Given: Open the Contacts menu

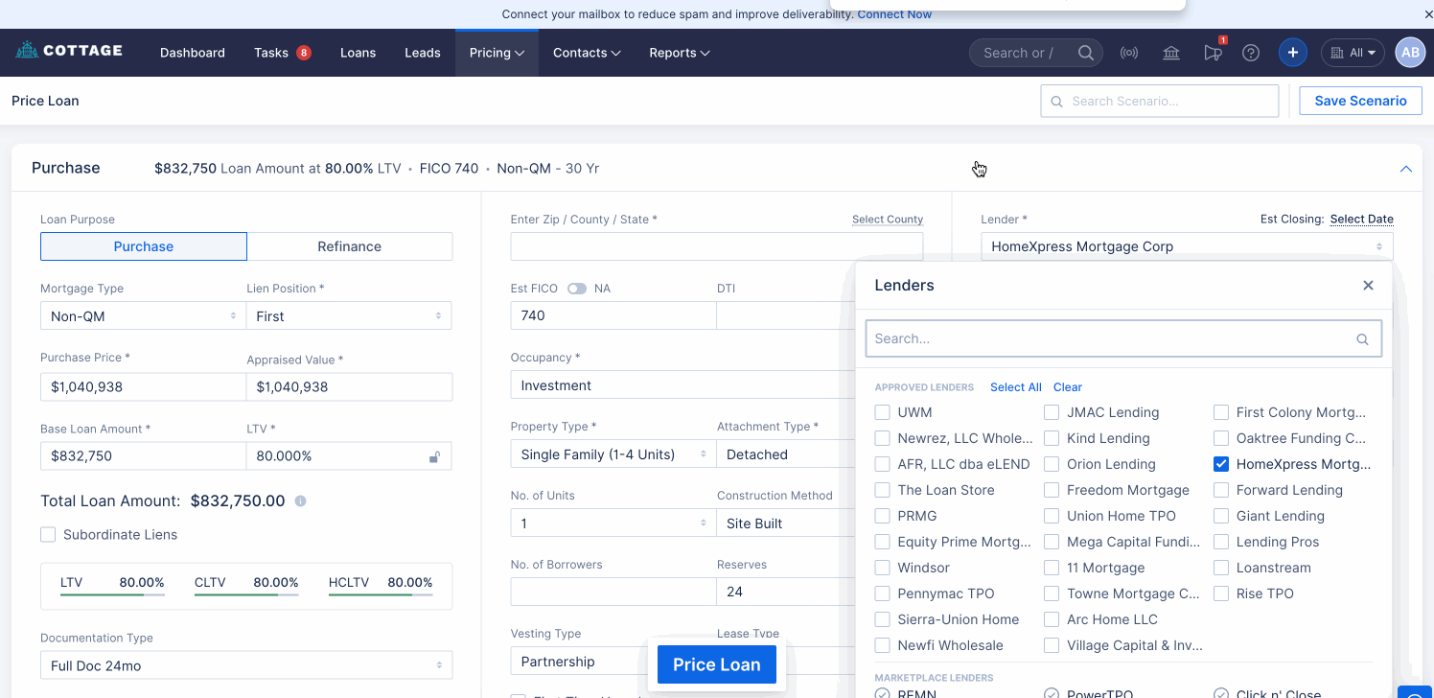Looking at the screenshot, I should click(x=587, y=53).
